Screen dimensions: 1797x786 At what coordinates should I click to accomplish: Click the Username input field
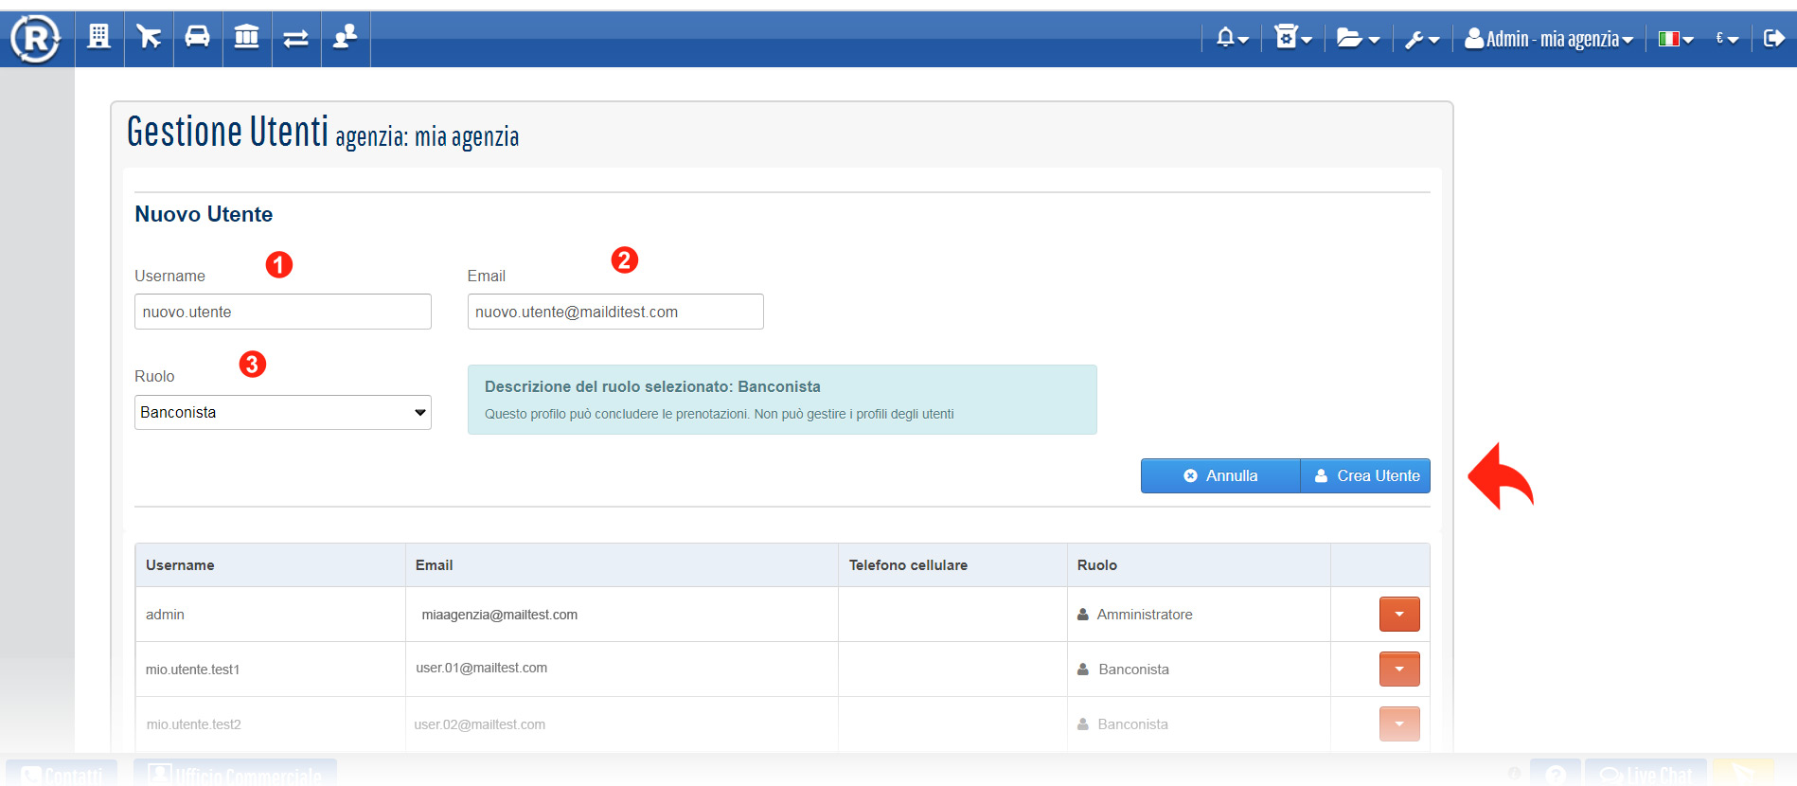(282, 313)
